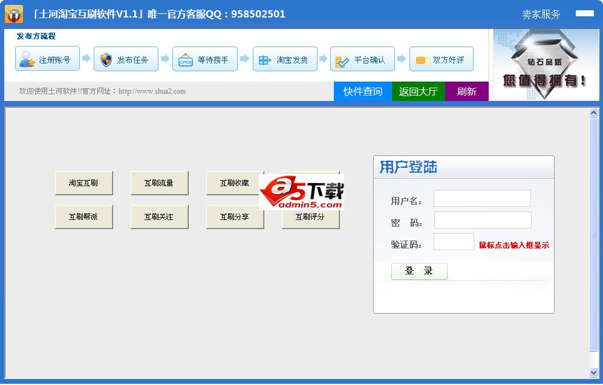
Task: Click the 互刷流量 button
Action: click(160, 183)
